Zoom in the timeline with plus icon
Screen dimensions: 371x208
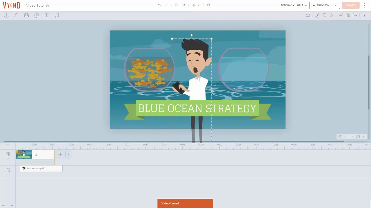(x=12, y=205)
